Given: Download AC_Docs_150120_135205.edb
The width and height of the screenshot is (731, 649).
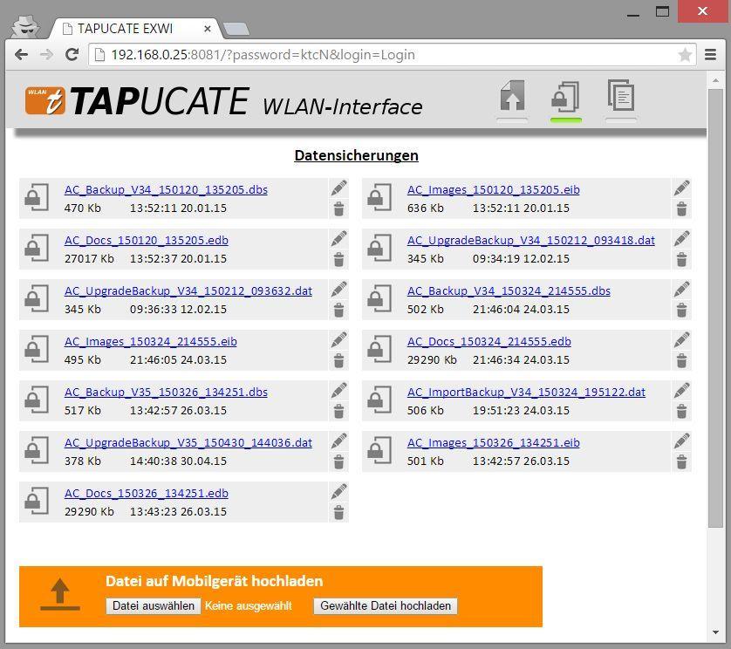Looking at the screenshot, I should [x=147, y=241].
